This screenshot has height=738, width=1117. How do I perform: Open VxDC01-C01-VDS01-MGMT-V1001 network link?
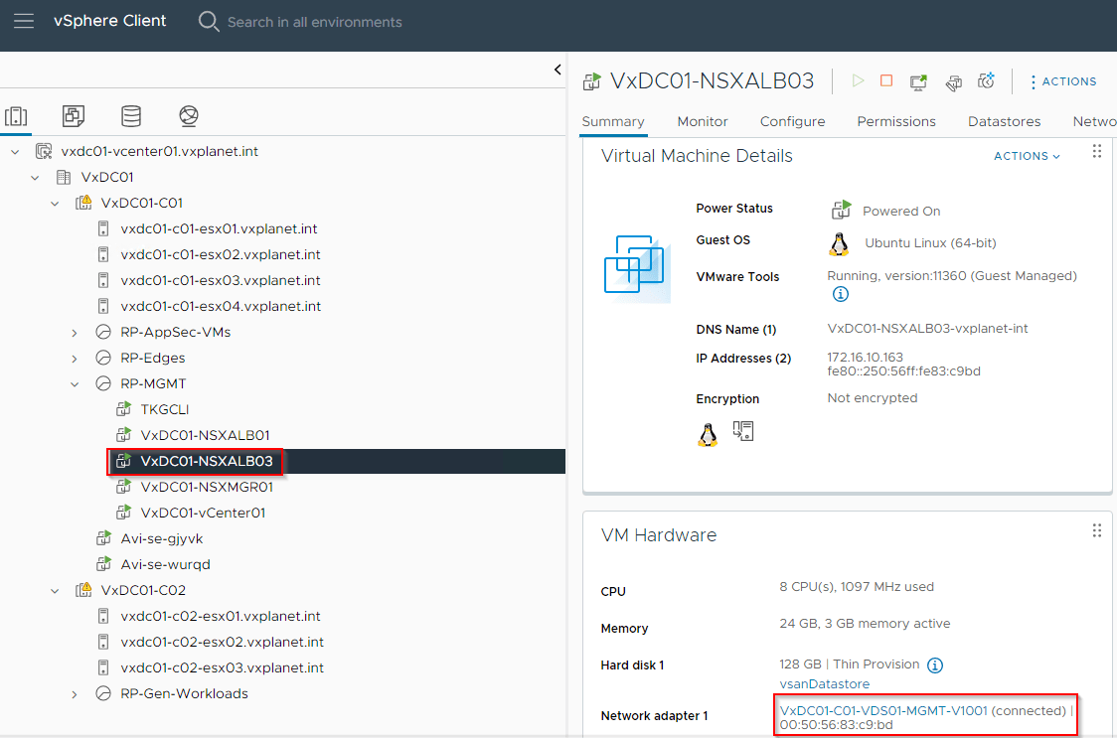883,711
